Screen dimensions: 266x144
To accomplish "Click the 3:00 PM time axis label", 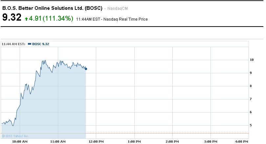I will [x=211, y=141].
